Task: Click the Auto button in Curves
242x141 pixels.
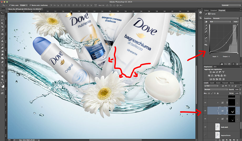Action: pyautogui.click(x=236, y=22)
